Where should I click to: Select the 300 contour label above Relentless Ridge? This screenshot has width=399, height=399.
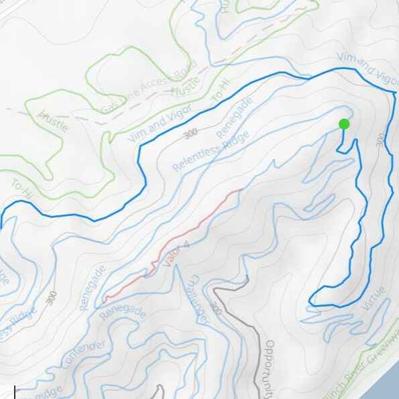coord(190,133)
